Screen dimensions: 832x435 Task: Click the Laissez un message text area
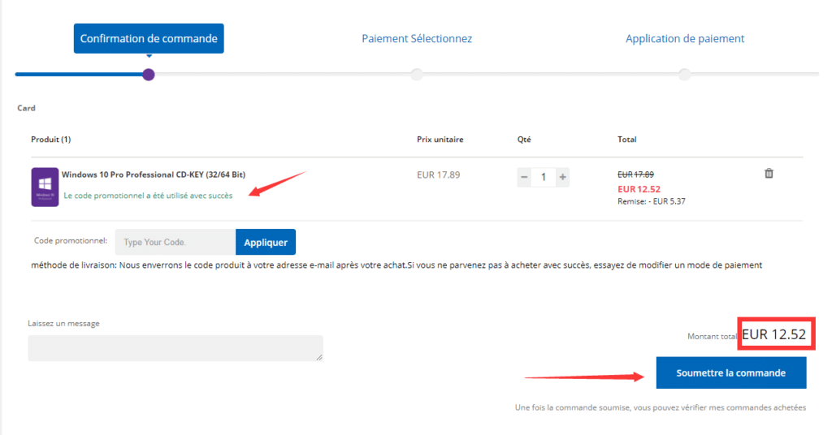pyautogui.click(x=175, y=347)
